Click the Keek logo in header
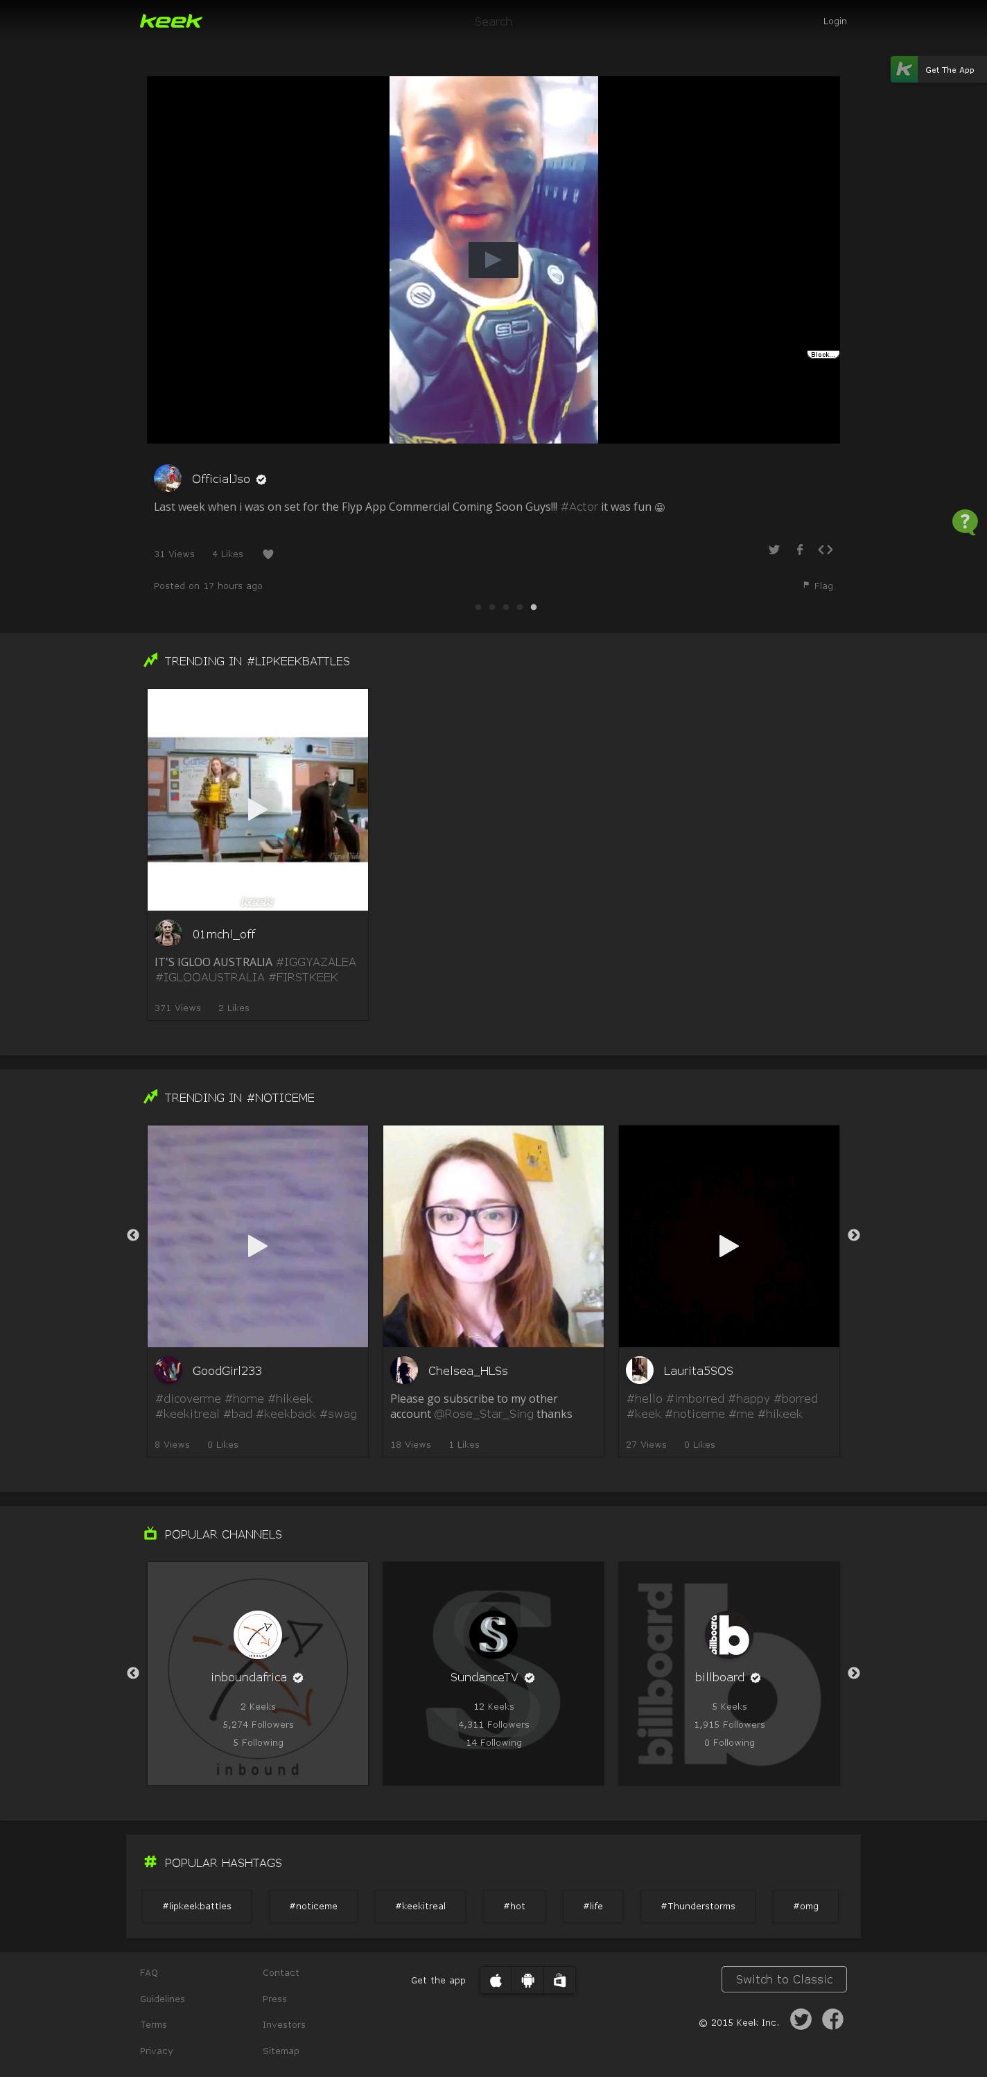 pyautogui.click(x=170, y=21)
